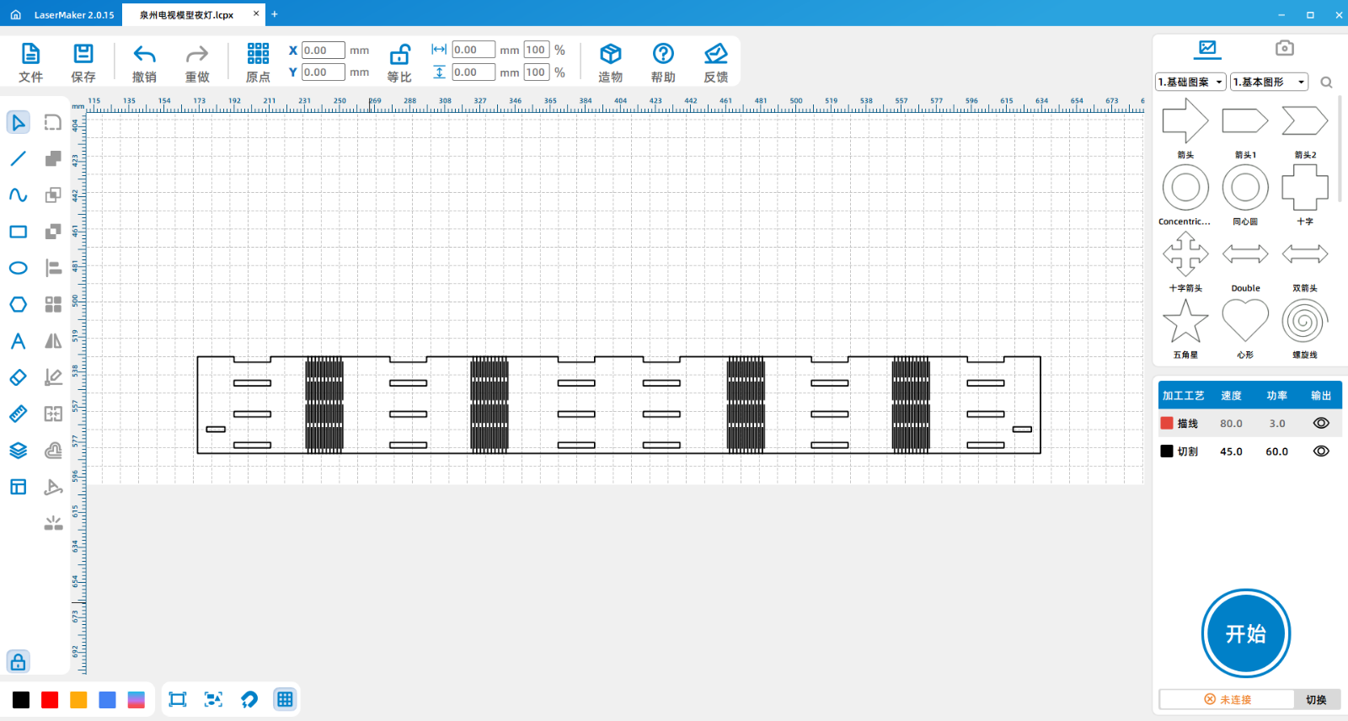
Task: Click the Save (保存) icon
Action: coord(83,55)
